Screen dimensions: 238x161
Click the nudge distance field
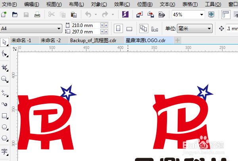click(x=232, y=29)
